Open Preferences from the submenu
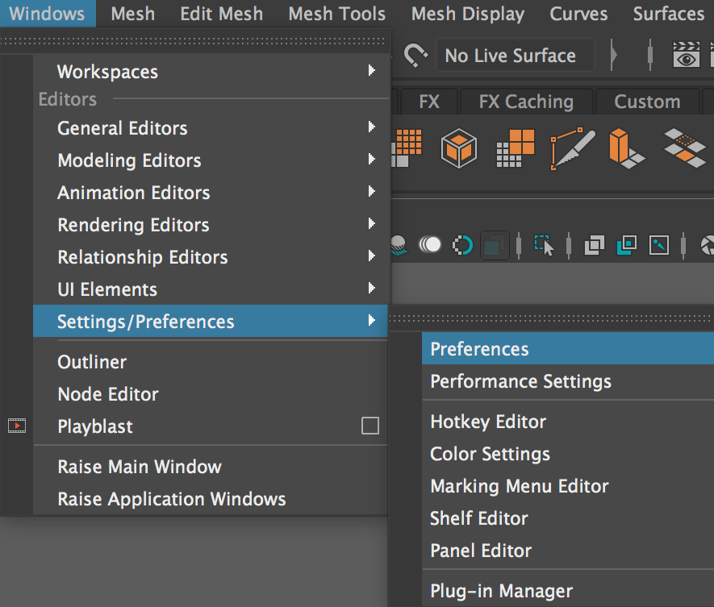 coord(479,348)
